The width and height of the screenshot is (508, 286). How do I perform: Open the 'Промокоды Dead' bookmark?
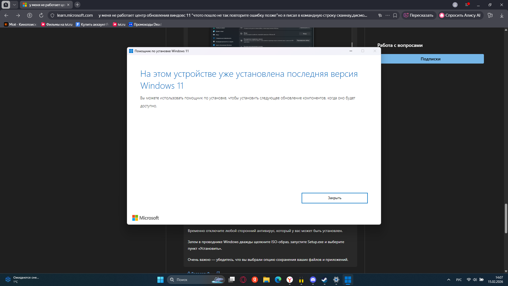click(x=145, y=24)
